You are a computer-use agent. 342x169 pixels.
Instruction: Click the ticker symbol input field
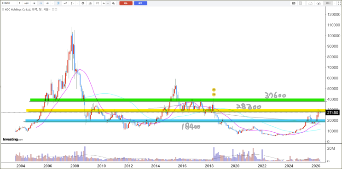(9, 3)
